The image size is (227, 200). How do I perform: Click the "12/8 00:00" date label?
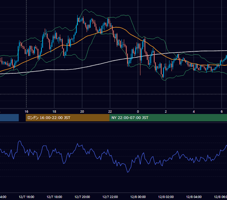pos(138,197)
